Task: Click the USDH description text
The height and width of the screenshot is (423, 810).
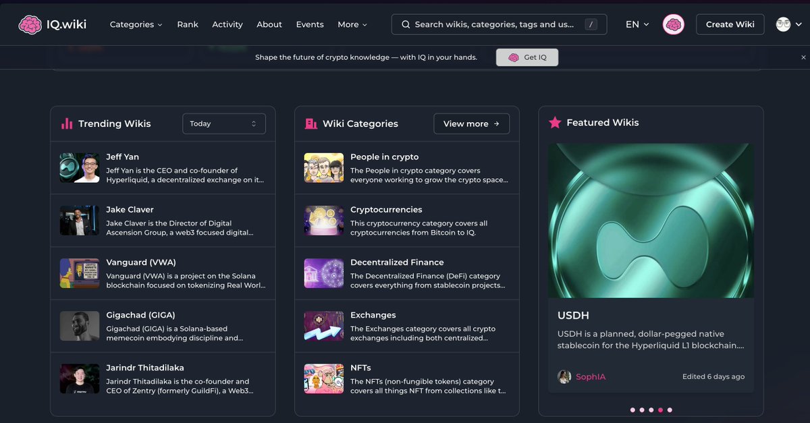Action: (651, 339)
